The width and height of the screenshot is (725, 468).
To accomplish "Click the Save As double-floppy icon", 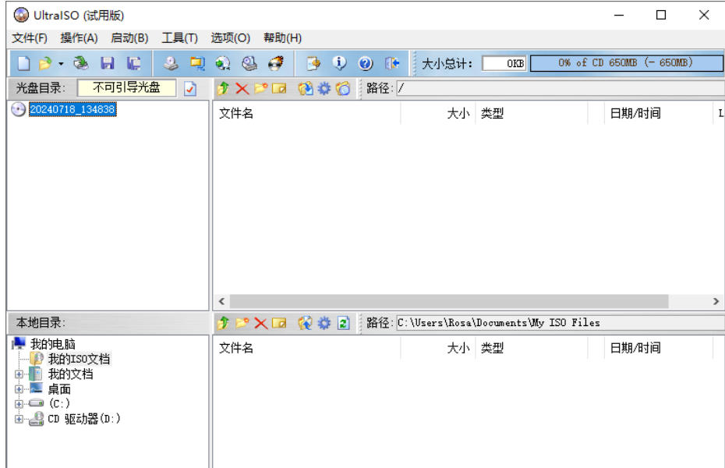I will pos(133,63).
